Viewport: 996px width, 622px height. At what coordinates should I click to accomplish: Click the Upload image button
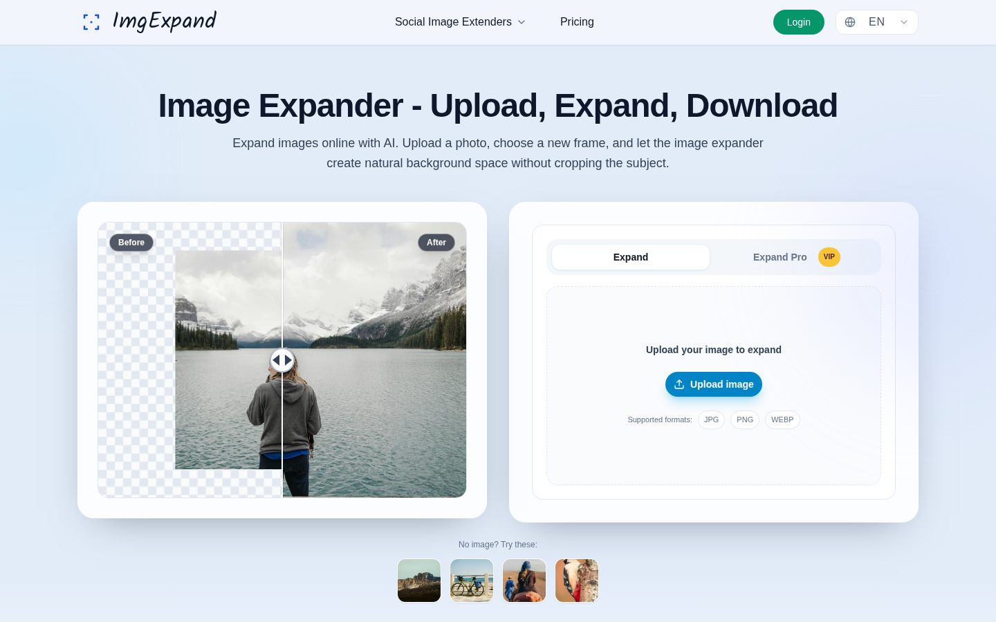point(714,384)
